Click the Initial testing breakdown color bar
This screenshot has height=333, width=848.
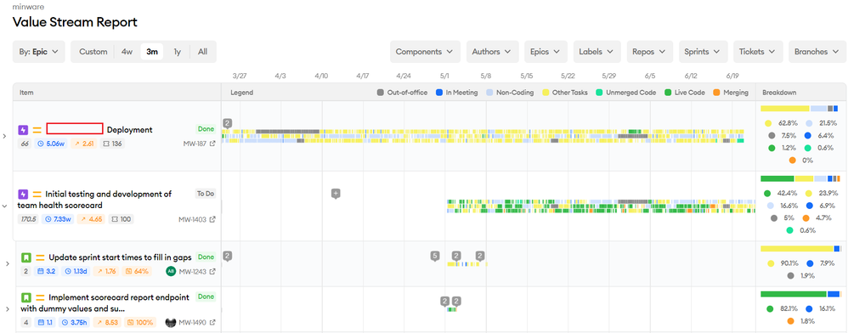click(x=801, y=178)
